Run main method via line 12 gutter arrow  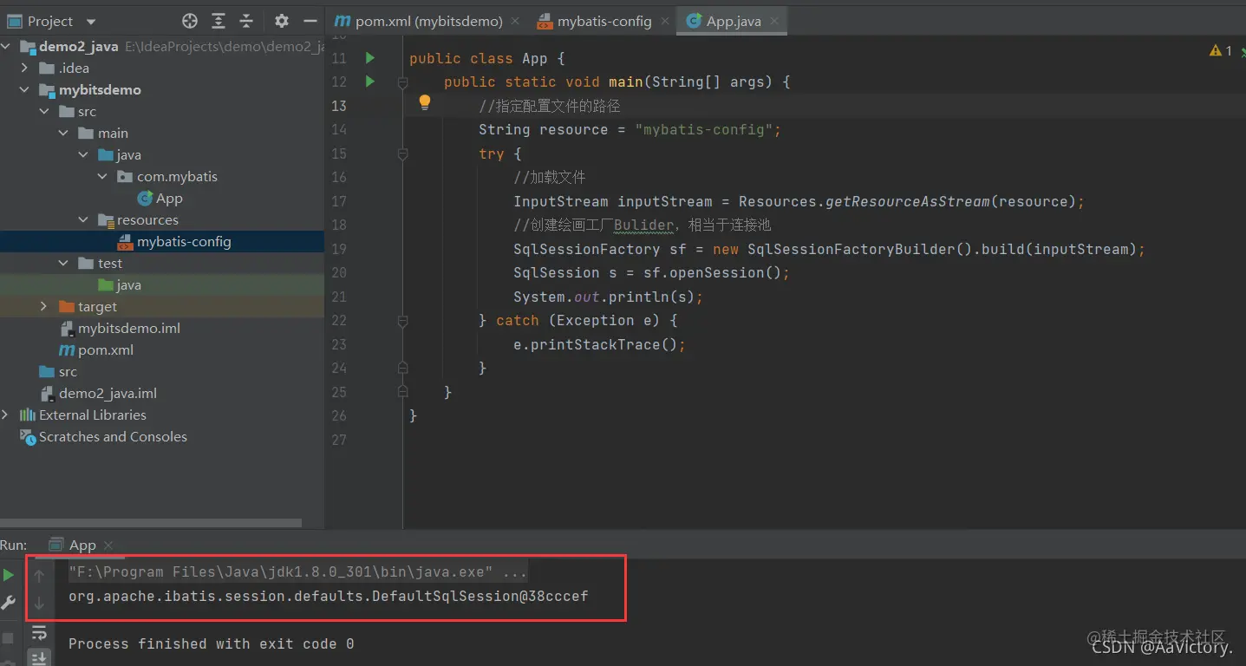pyautogui.click(x=370, y=82)
